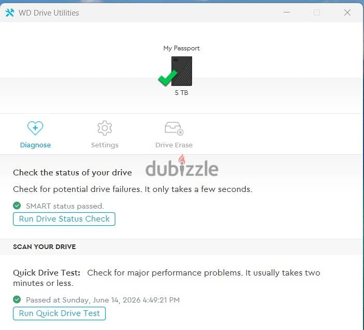Click the 'WD Drive Utilities' window title
The image size is (364, 330).
[49, 13]
